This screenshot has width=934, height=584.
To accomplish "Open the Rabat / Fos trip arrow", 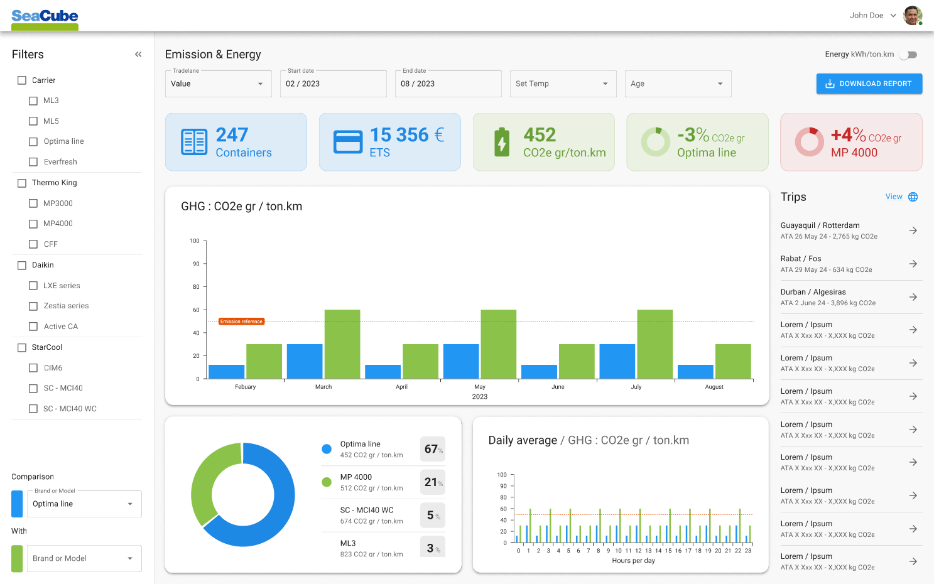I will click(x=913, y=264).
